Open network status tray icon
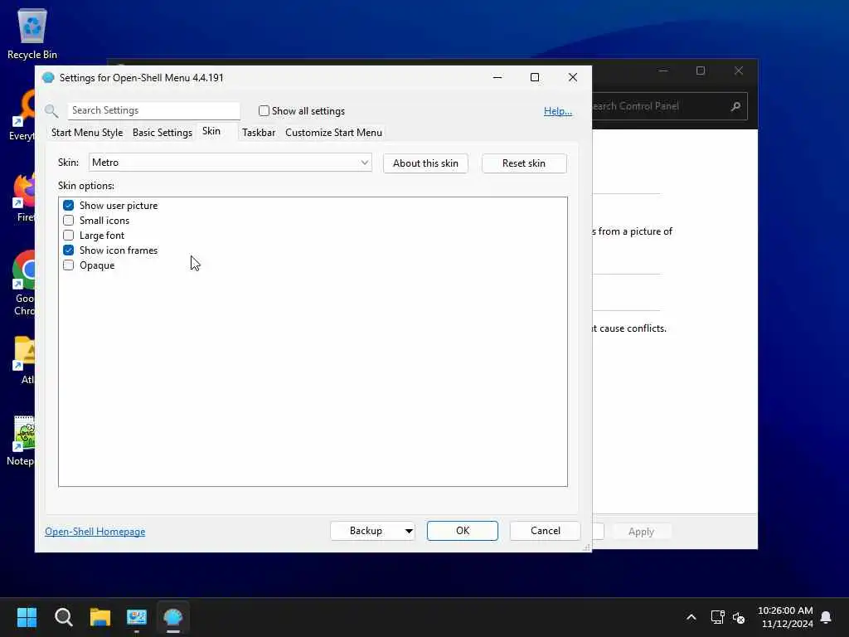 tap(717, 617)
